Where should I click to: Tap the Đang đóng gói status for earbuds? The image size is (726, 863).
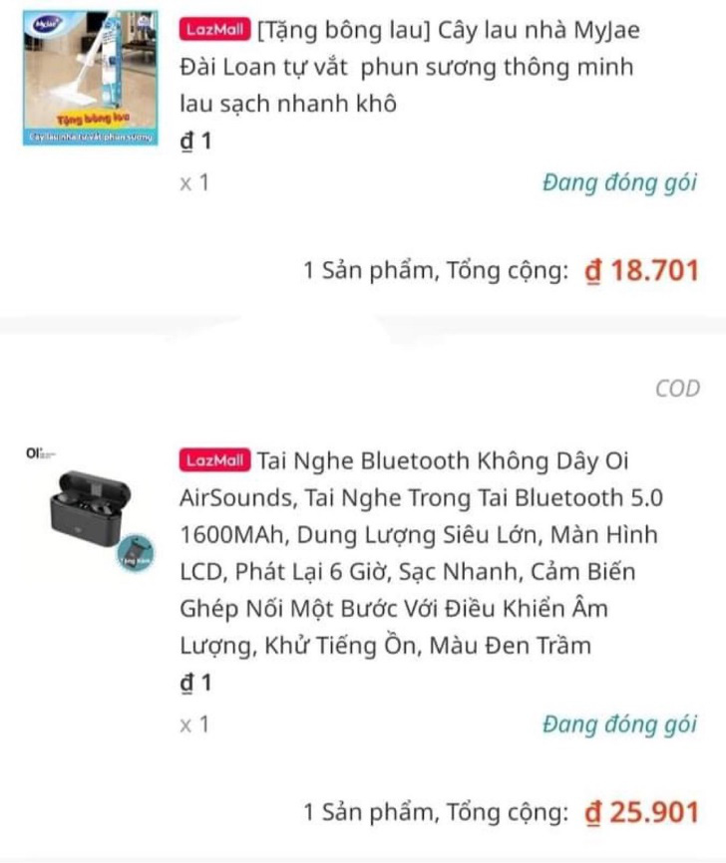tap(619, 724)
